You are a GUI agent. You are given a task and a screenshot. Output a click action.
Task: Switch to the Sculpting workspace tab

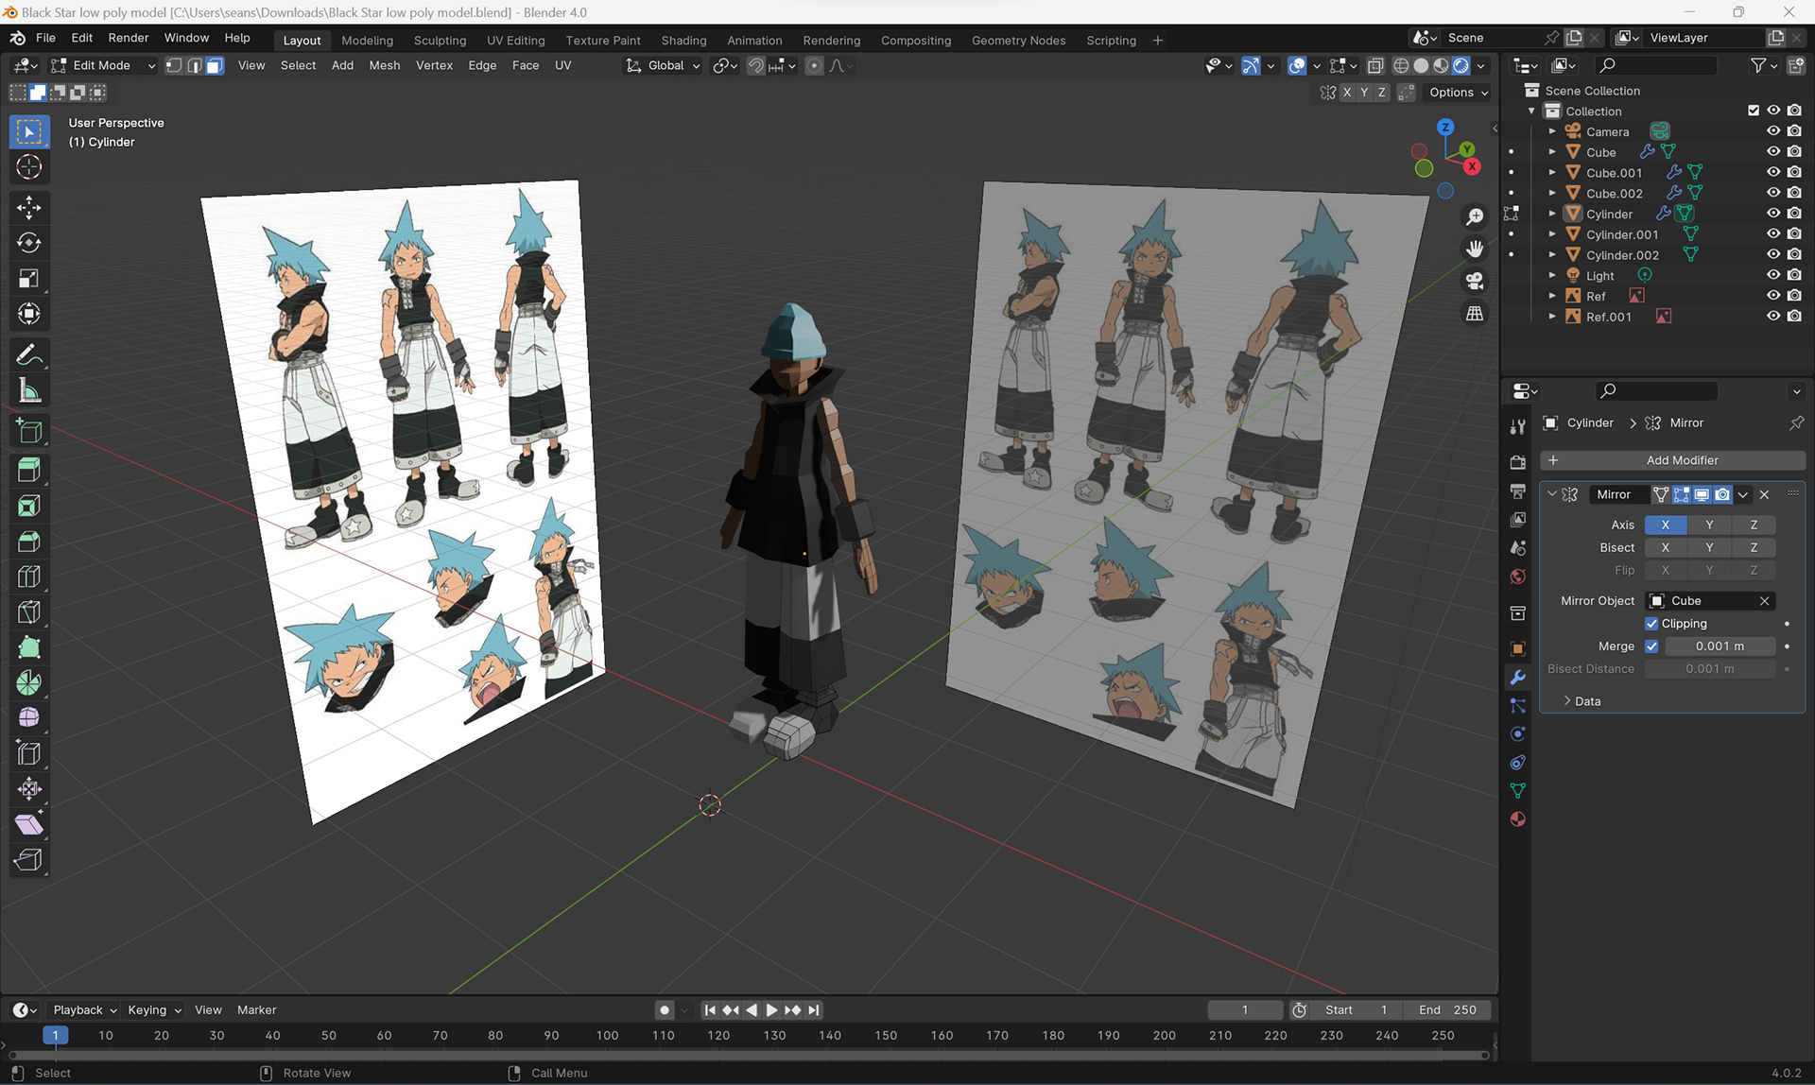pos(440,41)
